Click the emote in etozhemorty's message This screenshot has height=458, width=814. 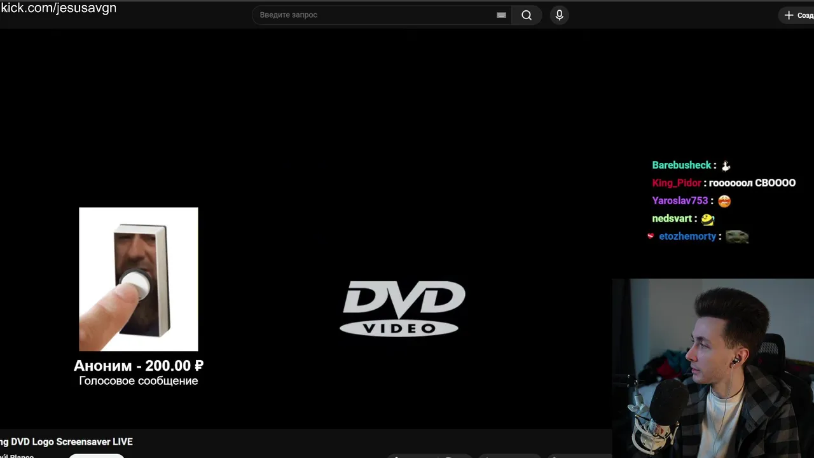pos(738,237)
